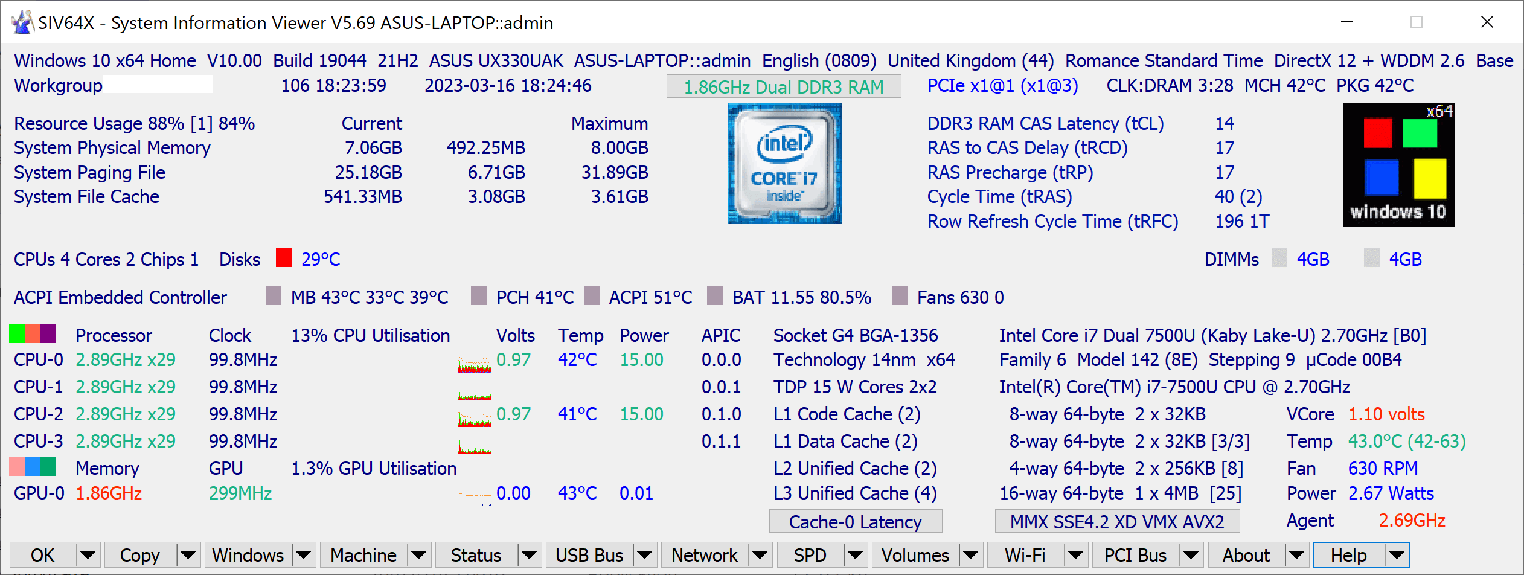Click the Row Refresh Cycle Time (tRFC) label
The width and height of the screenshot is (1524, 575).
(x=1053, y=222)
